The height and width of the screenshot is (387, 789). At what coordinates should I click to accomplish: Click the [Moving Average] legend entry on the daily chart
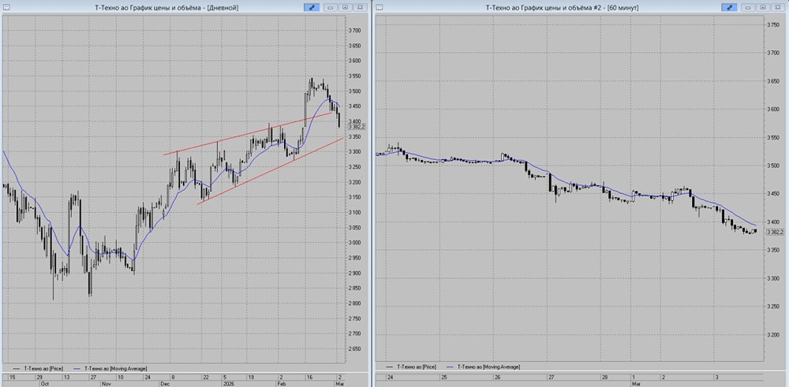tap(113, 367)
